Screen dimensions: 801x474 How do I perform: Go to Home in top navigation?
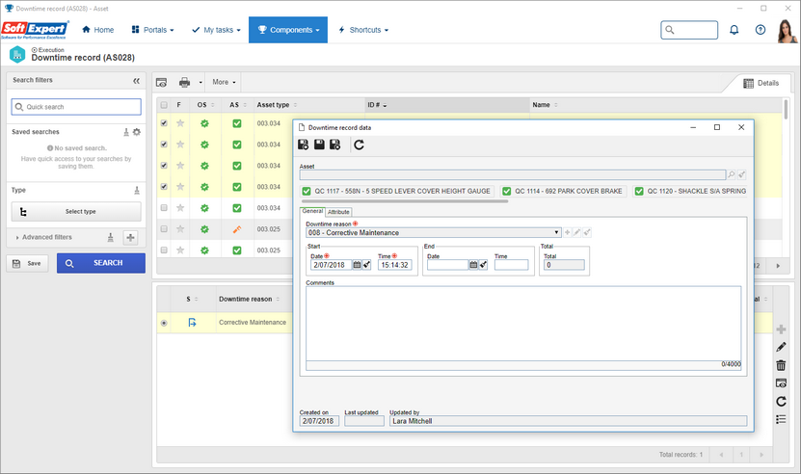pyautogui.click(x=98, y=30)
